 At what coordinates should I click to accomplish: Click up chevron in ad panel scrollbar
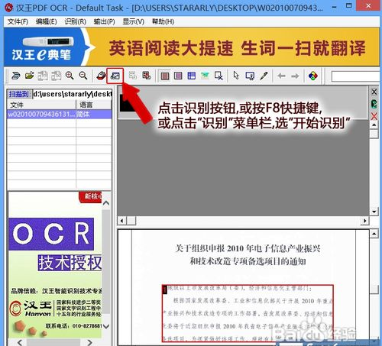tap(106, 203)
